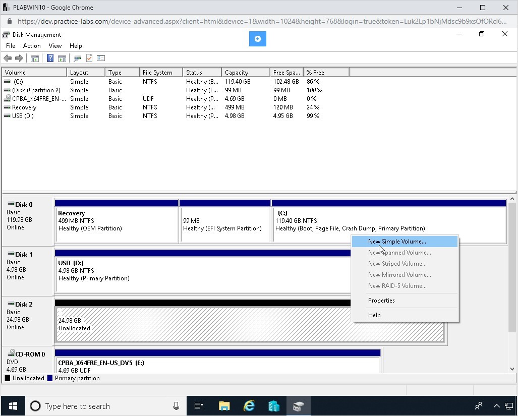
Task: Click the Disk Management title bar icon
Action: coord(6,35)
